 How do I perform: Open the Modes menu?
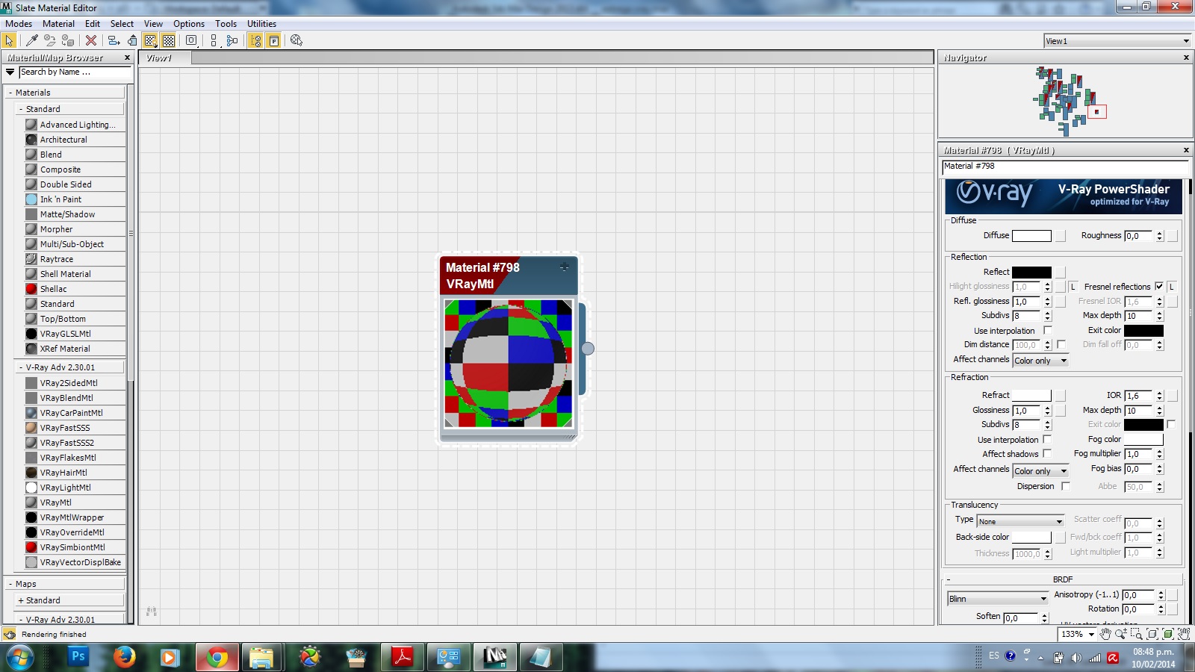pyautogui.click(x=19, y=24)
